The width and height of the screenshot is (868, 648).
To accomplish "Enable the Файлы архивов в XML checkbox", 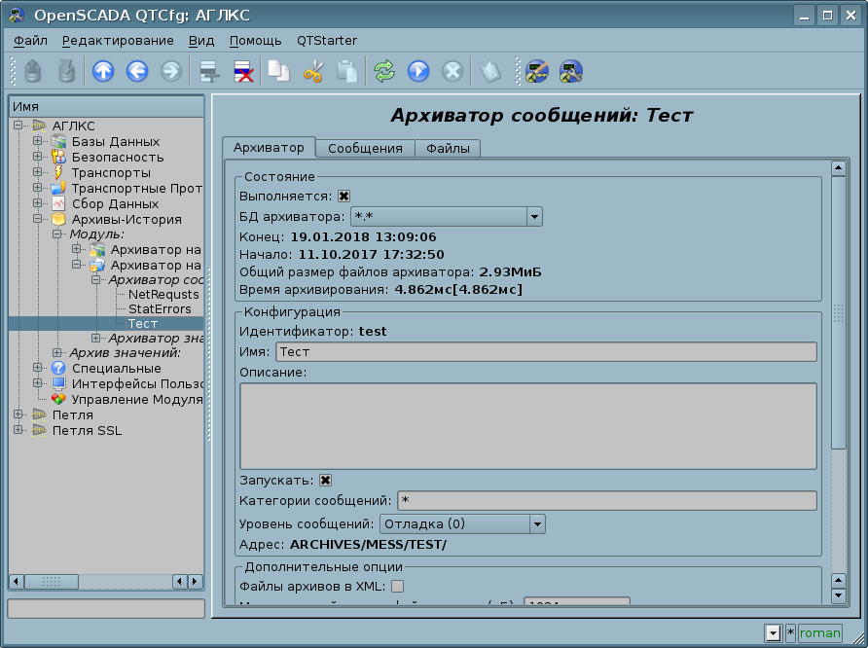I will [397, 586].
